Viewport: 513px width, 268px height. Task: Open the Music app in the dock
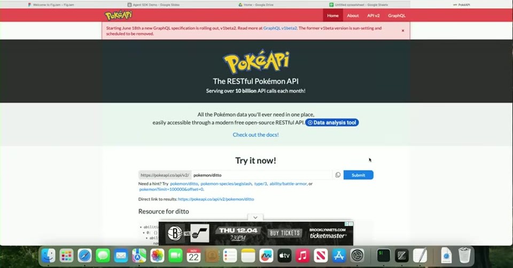(x=302, y=256)
